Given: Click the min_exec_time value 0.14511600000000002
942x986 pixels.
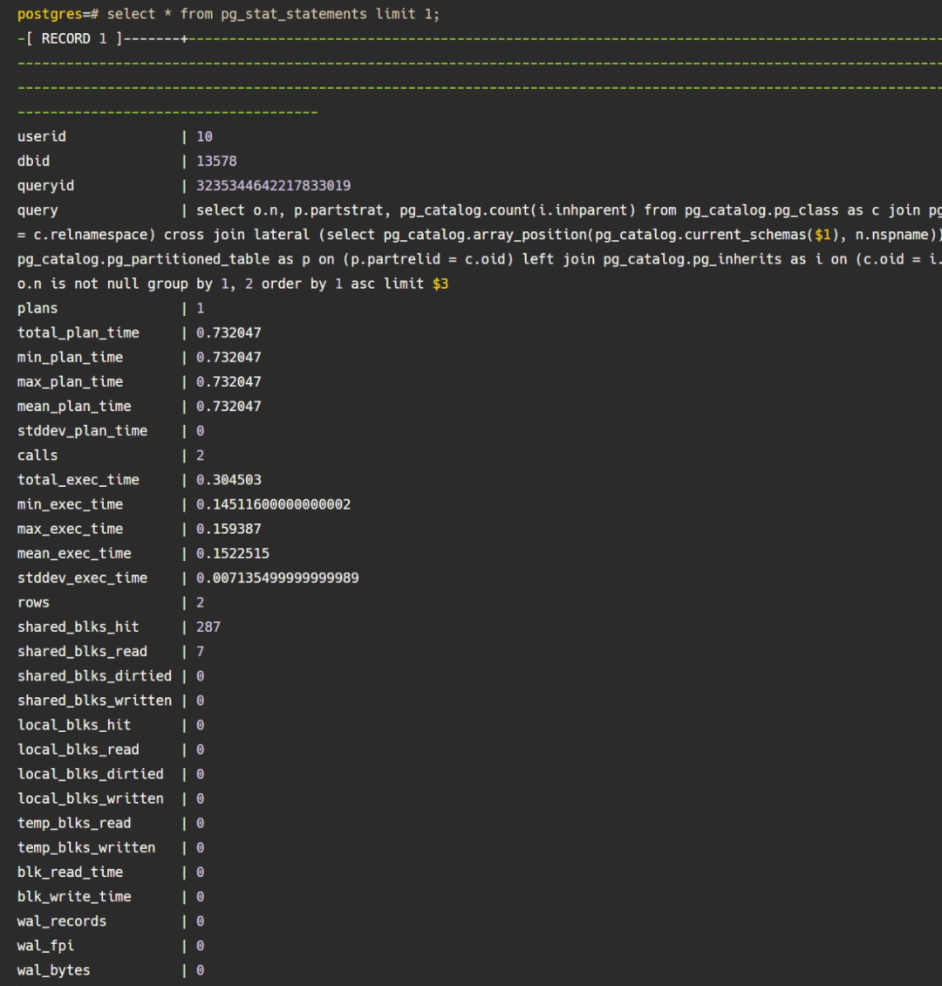Looking at the screenshot, I should (x=273, y=504).
